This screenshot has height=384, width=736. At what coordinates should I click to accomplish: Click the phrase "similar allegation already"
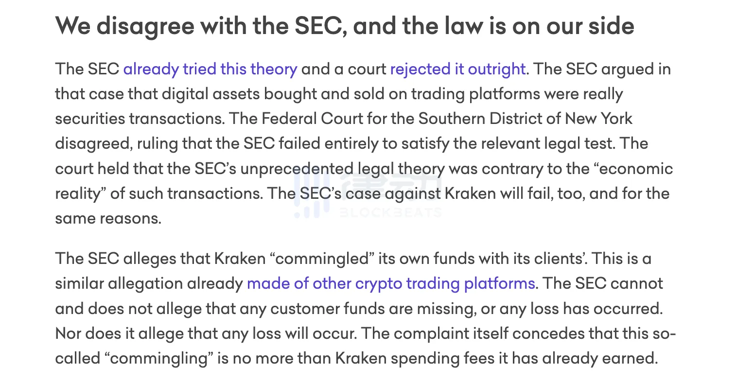tap(149, 283)
